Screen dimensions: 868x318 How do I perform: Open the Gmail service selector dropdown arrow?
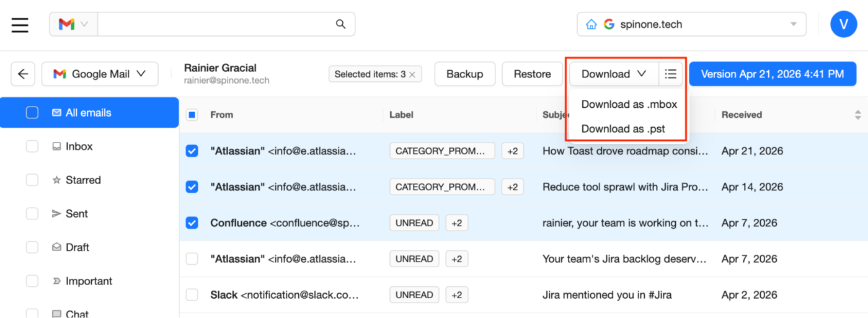pos(84,24)
